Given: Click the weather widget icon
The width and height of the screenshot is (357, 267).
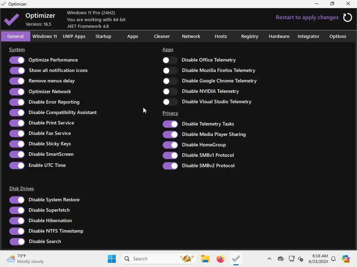Looking at the screenshot, I should click(11, 259).
